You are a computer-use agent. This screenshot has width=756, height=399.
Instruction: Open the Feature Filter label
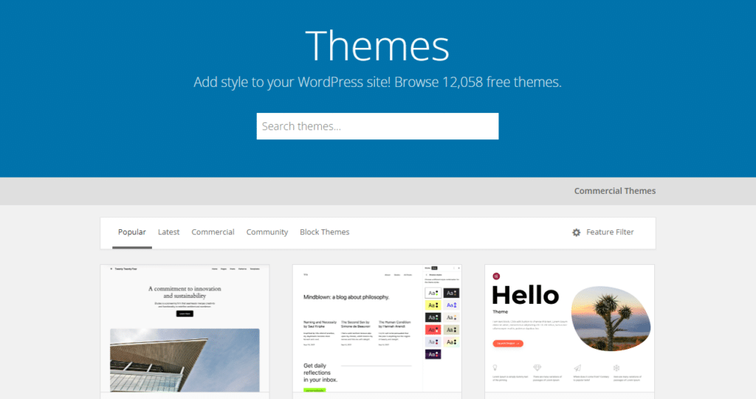pyautogui.click(x=610, y=232)
